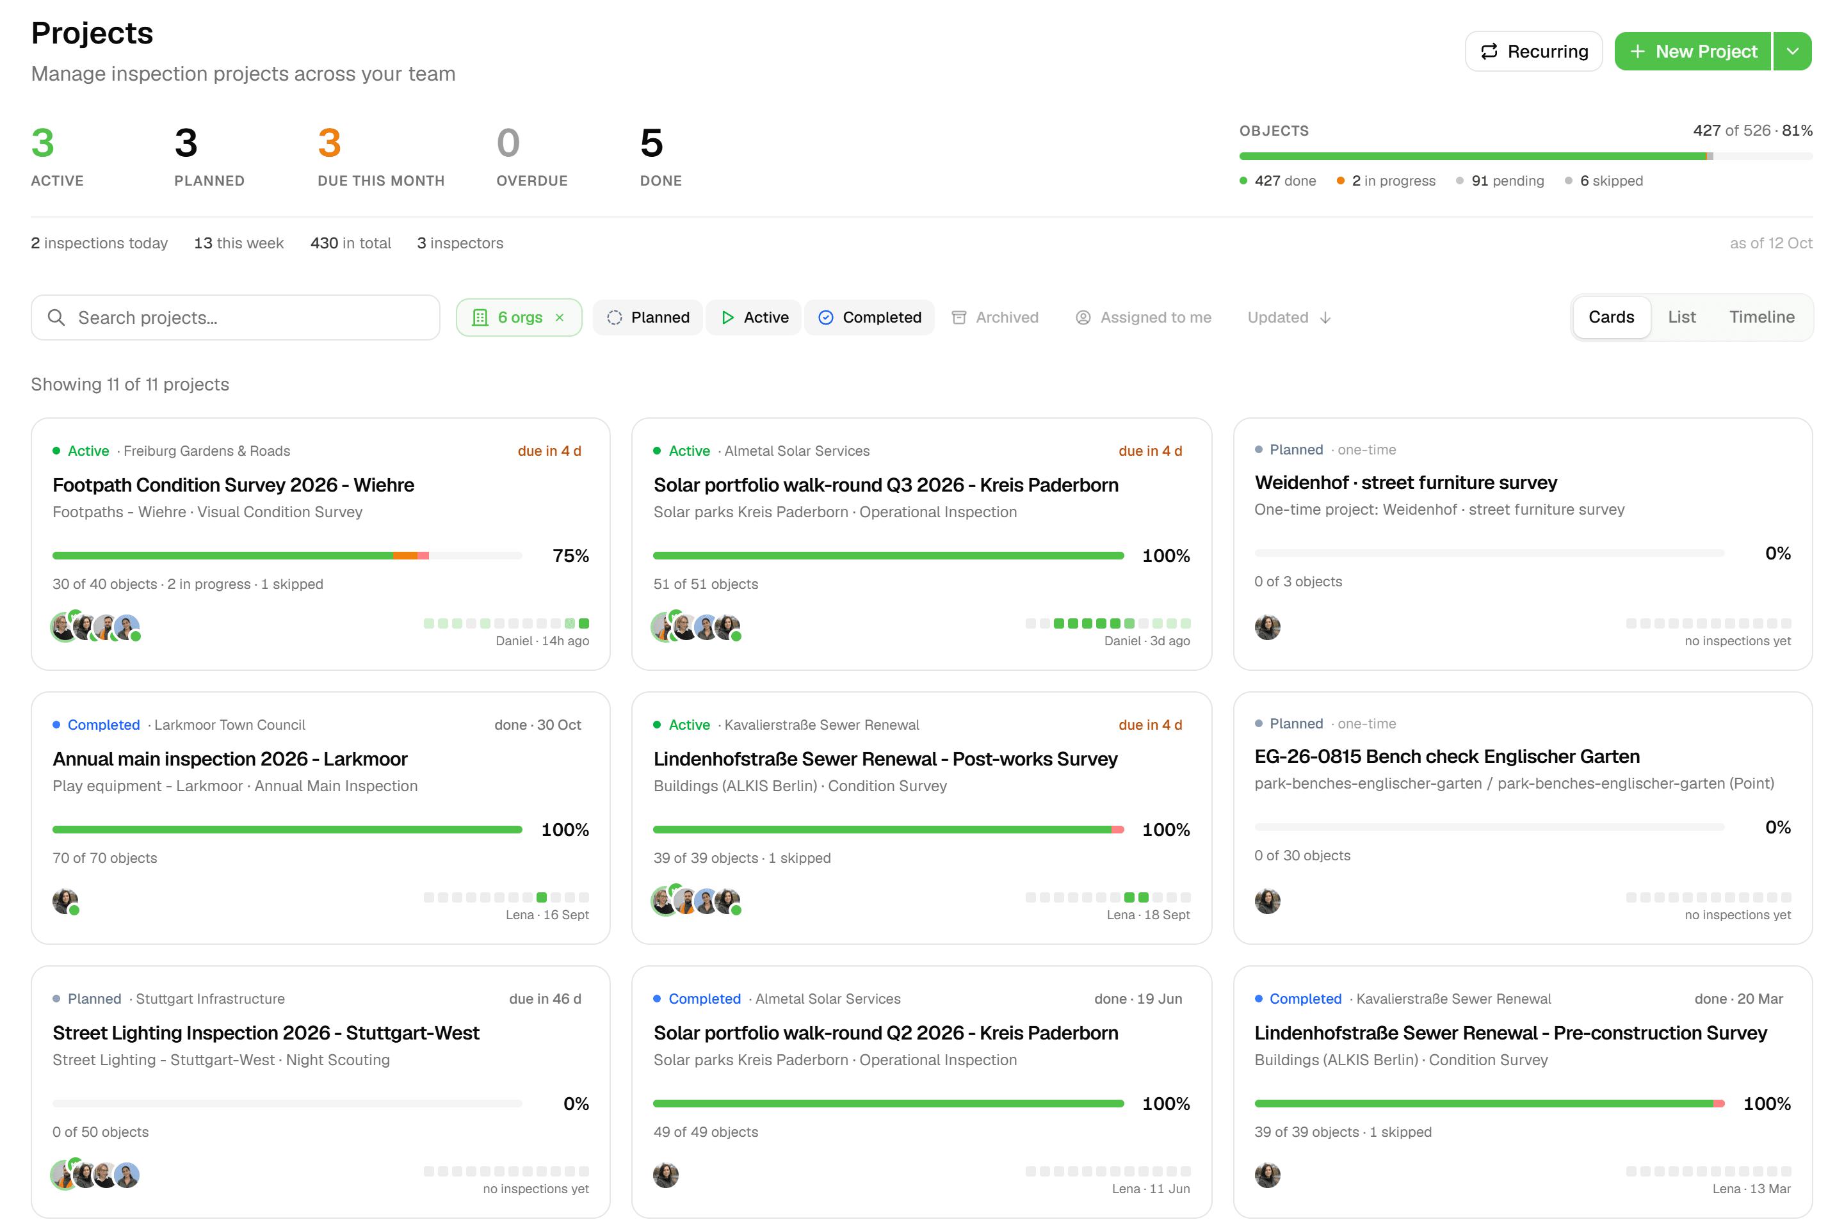Open the Weidenhof street furniture survey project
Viewport: 1844px width, 1229px height.
[x=1406, y=483]
